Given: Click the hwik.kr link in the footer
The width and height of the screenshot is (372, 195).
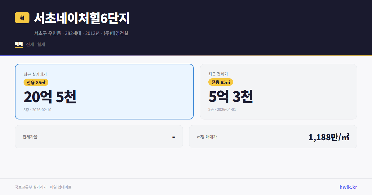Looking at the screenshot, I should (348, 187).
